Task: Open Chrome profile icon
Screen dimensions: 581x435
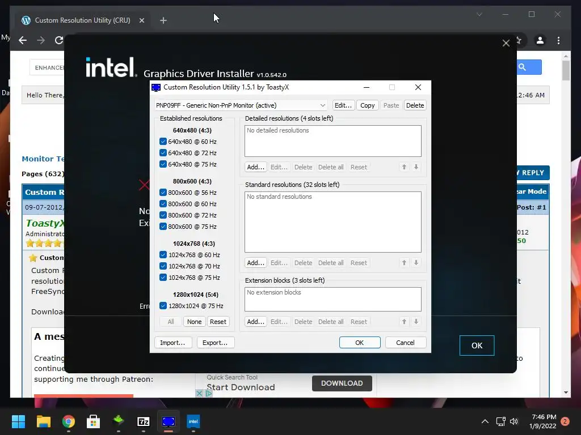Action: (540, 40)
